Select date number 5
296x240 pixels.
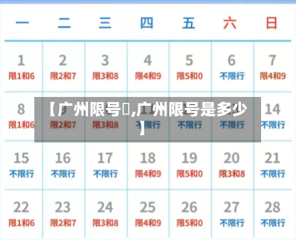point(189,60)
